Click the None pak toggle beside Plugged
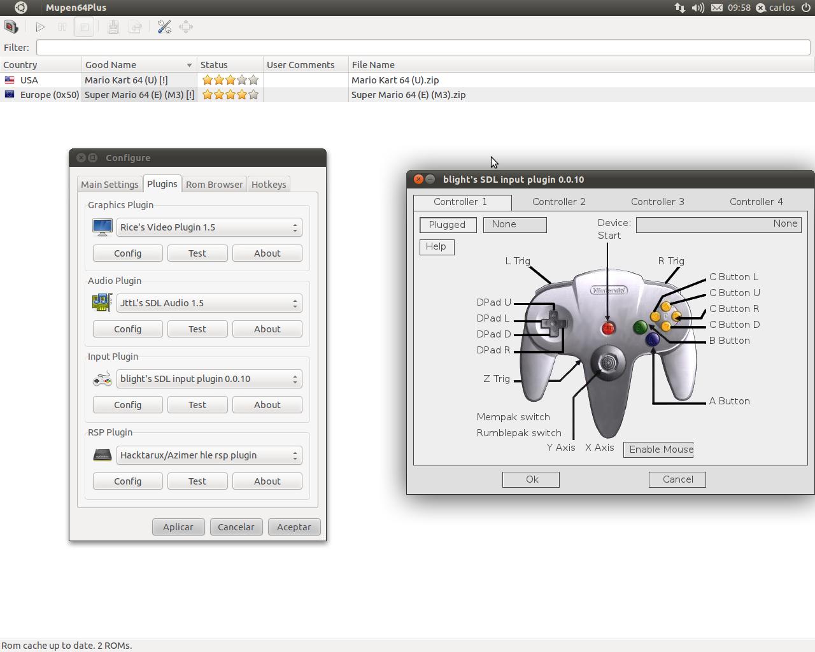This screenshot has width=815, height=652. pyautogui.click(x=514, y=225)
